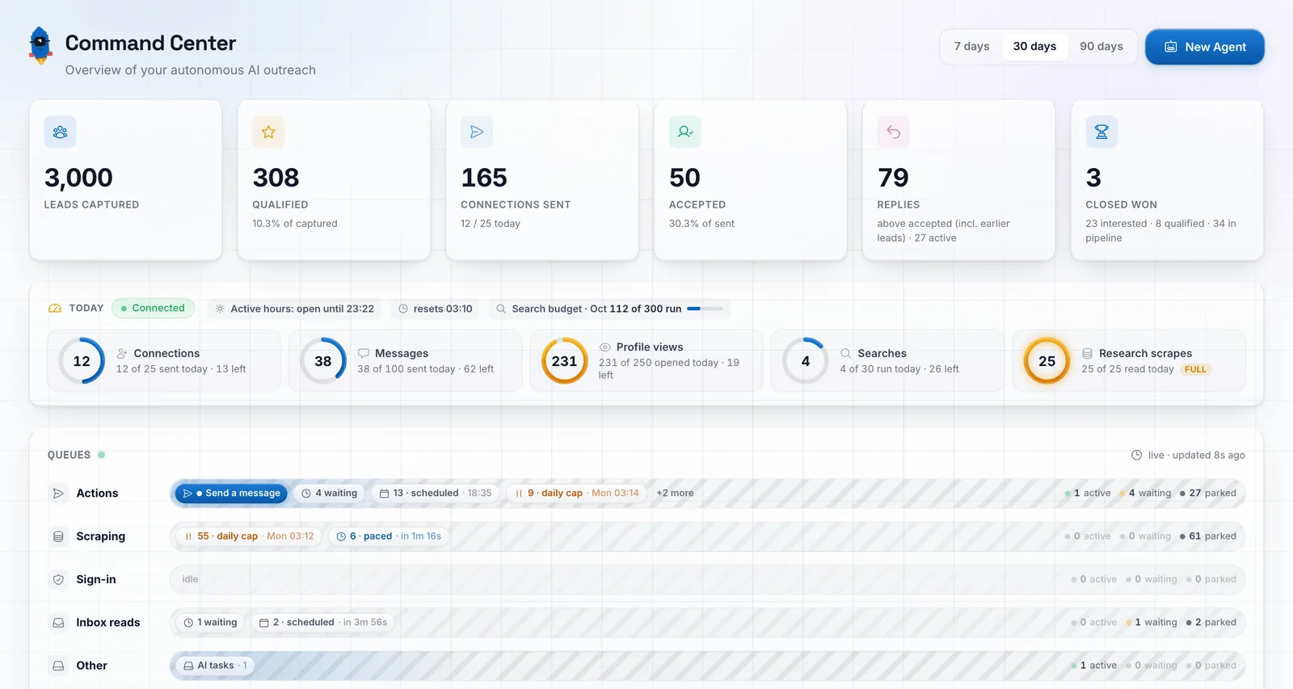Click the Replies reply-arrow icon
Screen dimensions: 1293x689
point(894,132)
